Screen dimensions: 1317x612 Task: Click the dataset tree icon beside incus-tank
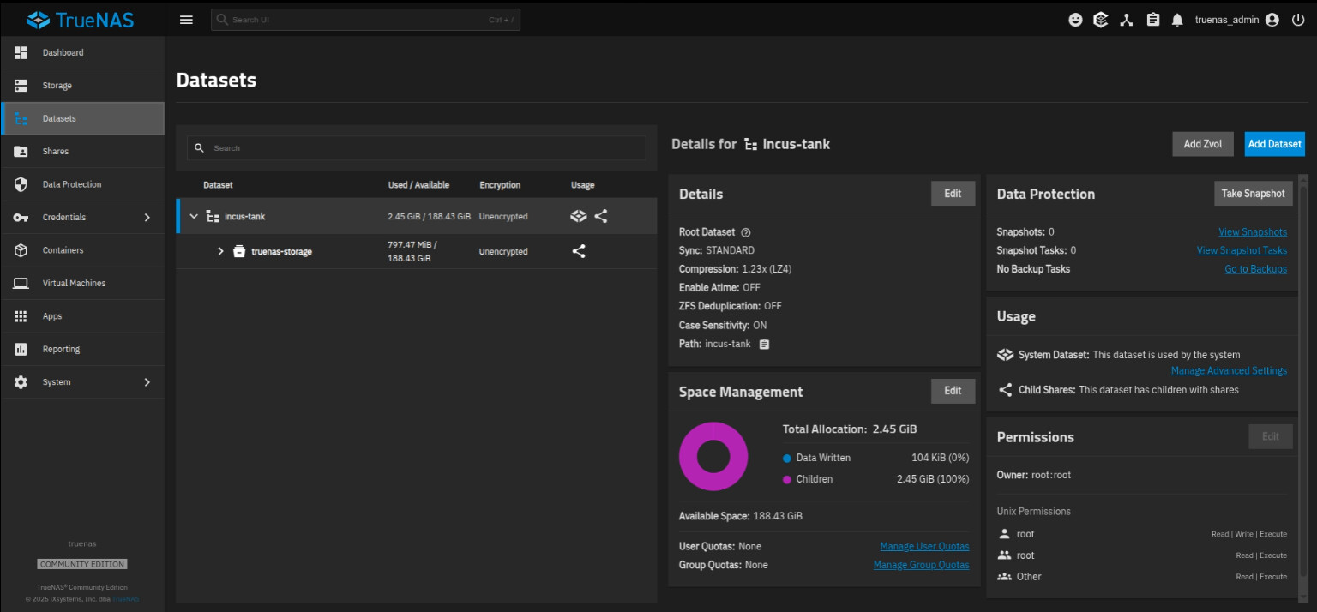click(x=213, y=216)
